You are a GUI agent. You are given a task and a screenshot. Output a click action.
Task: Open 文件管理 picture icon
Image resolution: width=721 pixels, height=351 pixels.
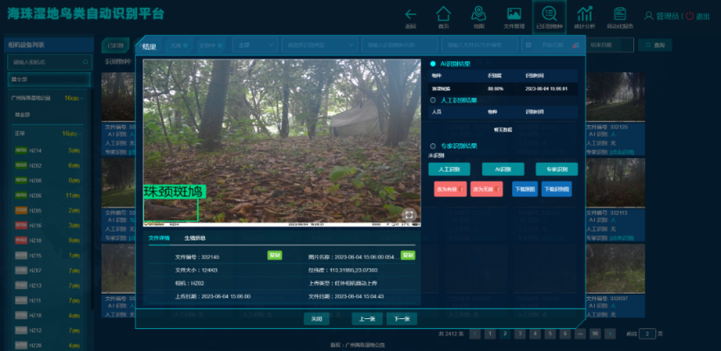click(514, 14)
